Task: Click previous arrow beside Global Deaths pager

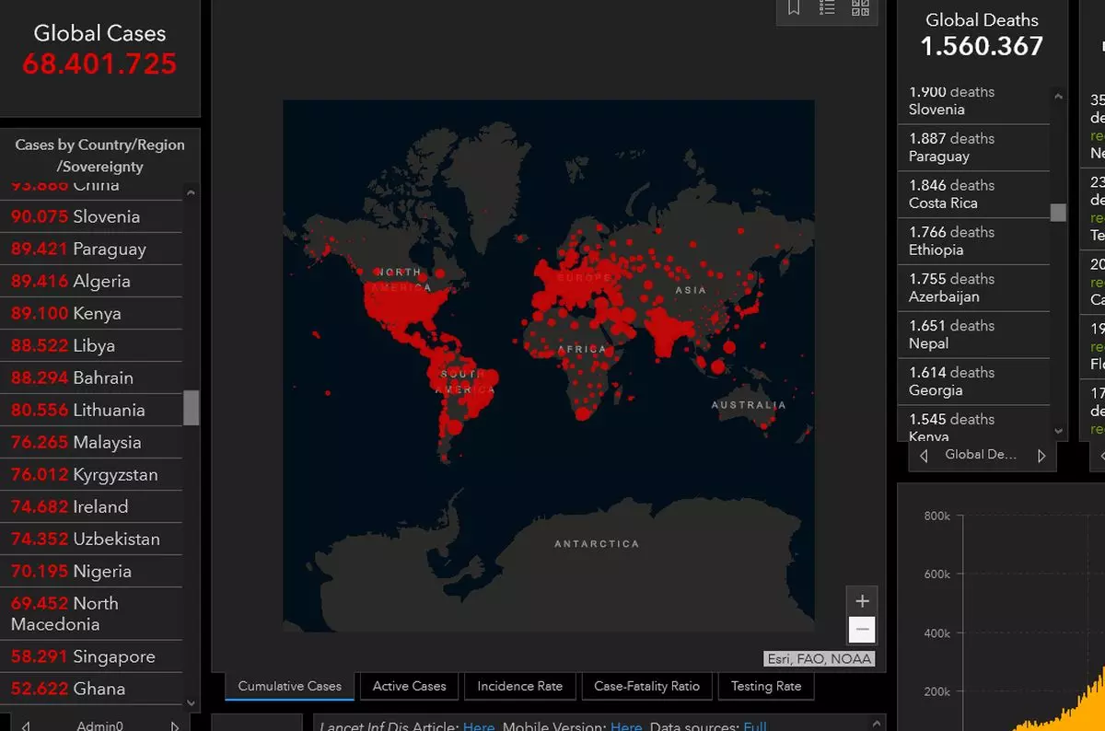Action: click(924, 456)
